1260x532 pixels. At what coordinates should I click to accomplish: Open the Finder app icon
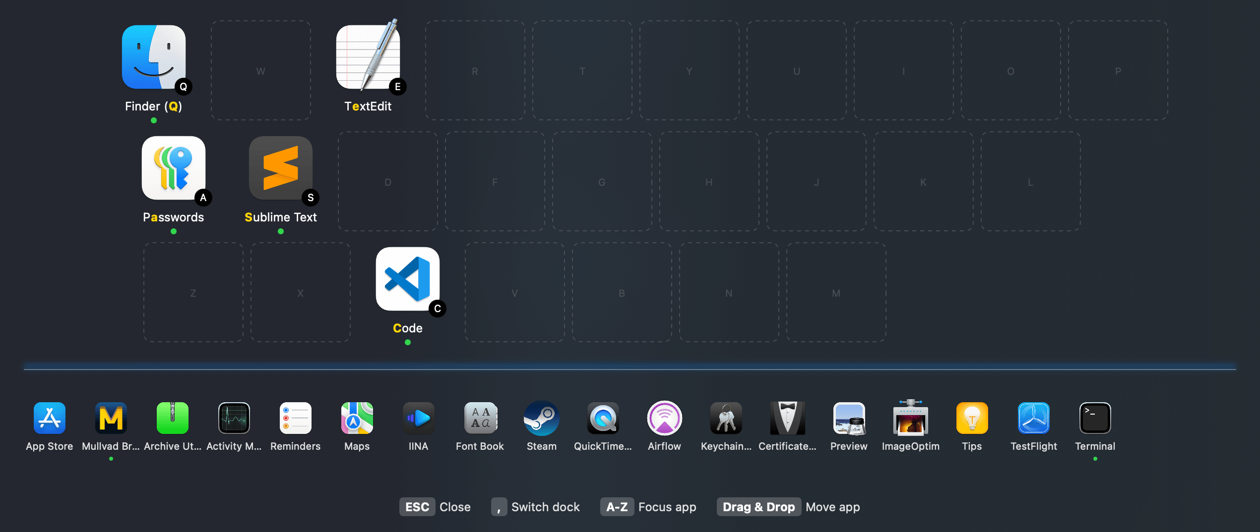(154, 57)
